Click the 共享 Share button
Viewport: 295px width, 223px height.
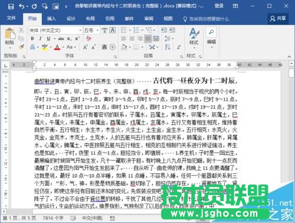click(x=278, y=18)
